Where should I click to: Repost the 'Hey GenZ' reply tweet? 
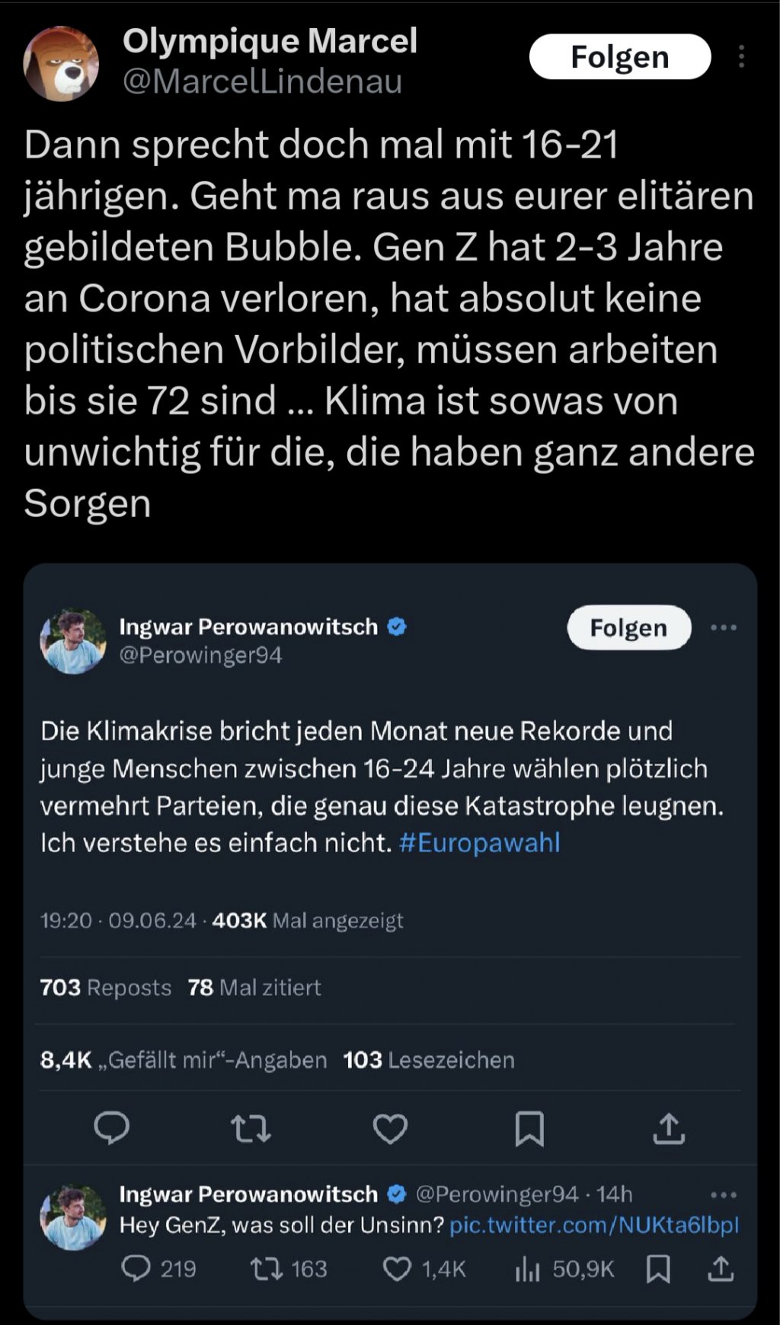point(267,1269)
